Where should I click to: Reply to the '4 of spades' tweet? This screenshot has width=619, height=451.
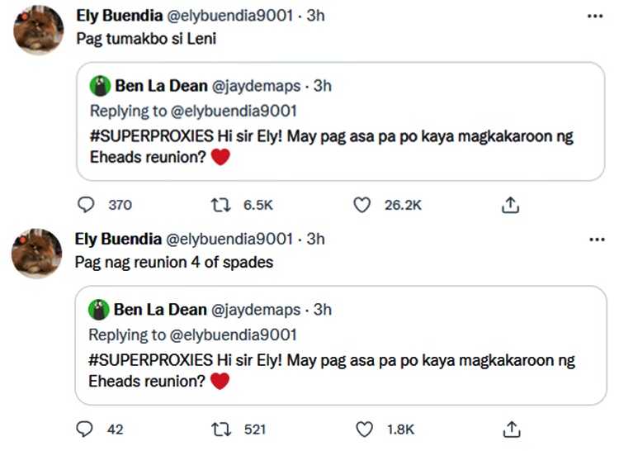point(86,429)
